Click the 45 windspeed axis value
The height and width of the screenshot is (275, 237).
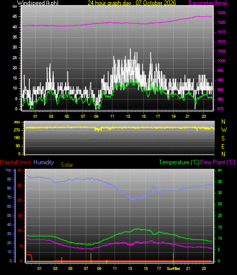(x=15, y=17)
